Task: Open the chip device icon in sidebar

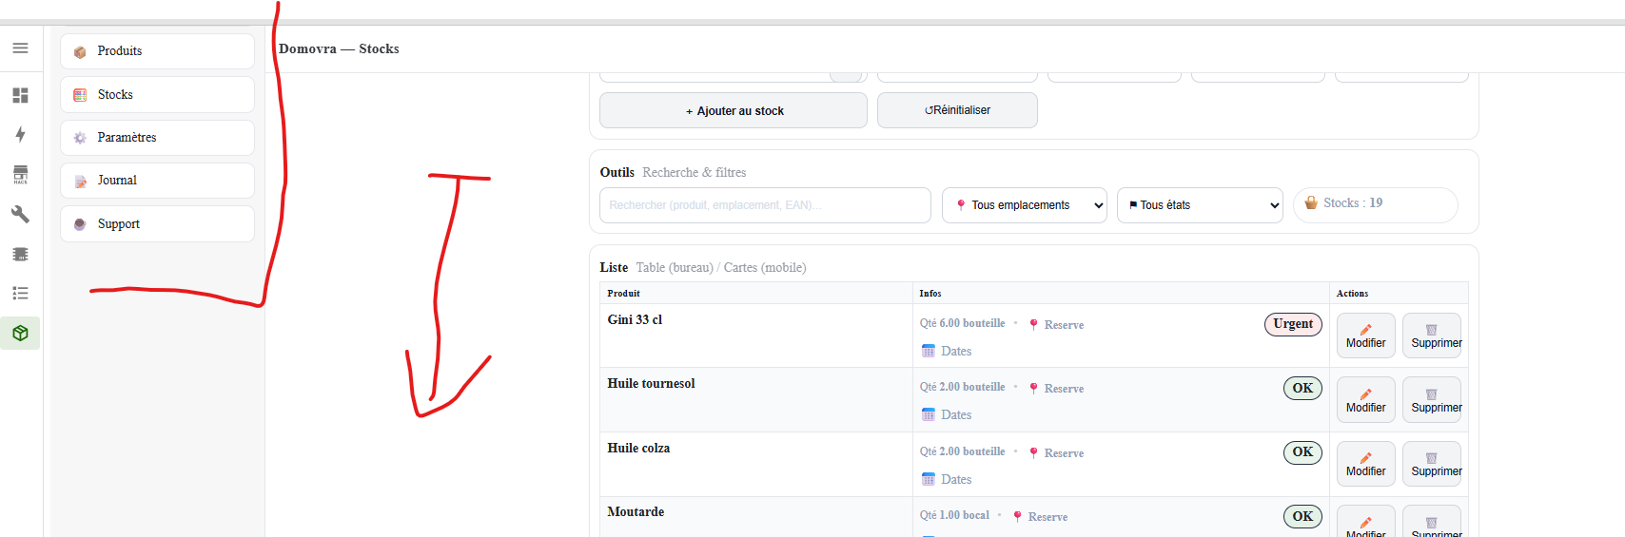Action: [20, 255]
